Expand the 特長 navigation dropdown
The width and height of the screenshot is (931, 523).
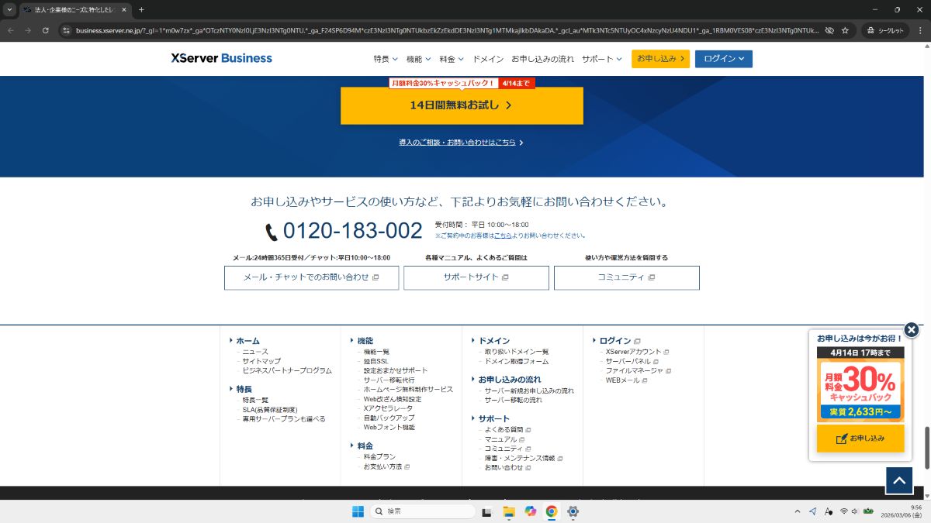click(x=385, y=59)
